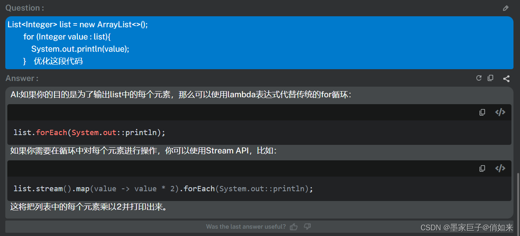Click the sentence starting with "AI:" about lambda

click(181, 95)
